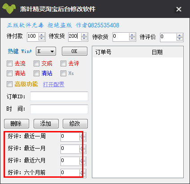Click the 待发货 value field showing 200
Image resolution: width=190 pixels, height=184 pixels.
(74, 37)
